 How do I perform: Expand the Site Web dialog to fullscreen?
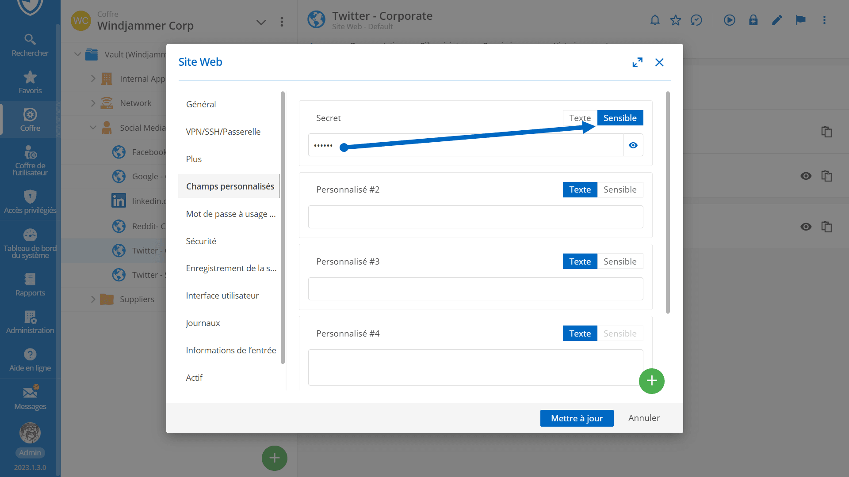coord(637,62)
